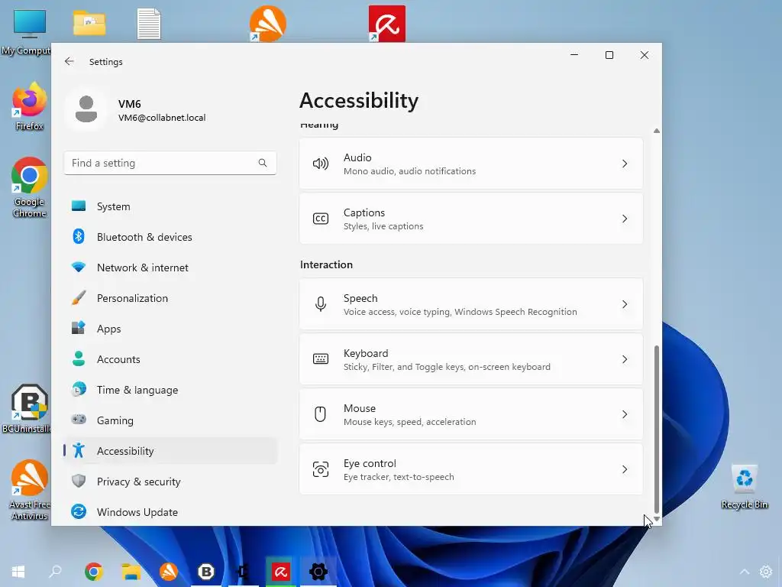Screen dimensions: 782x587
Task: Open the Audio accessibility settings speaker icon
Action: tap(320, 164)
